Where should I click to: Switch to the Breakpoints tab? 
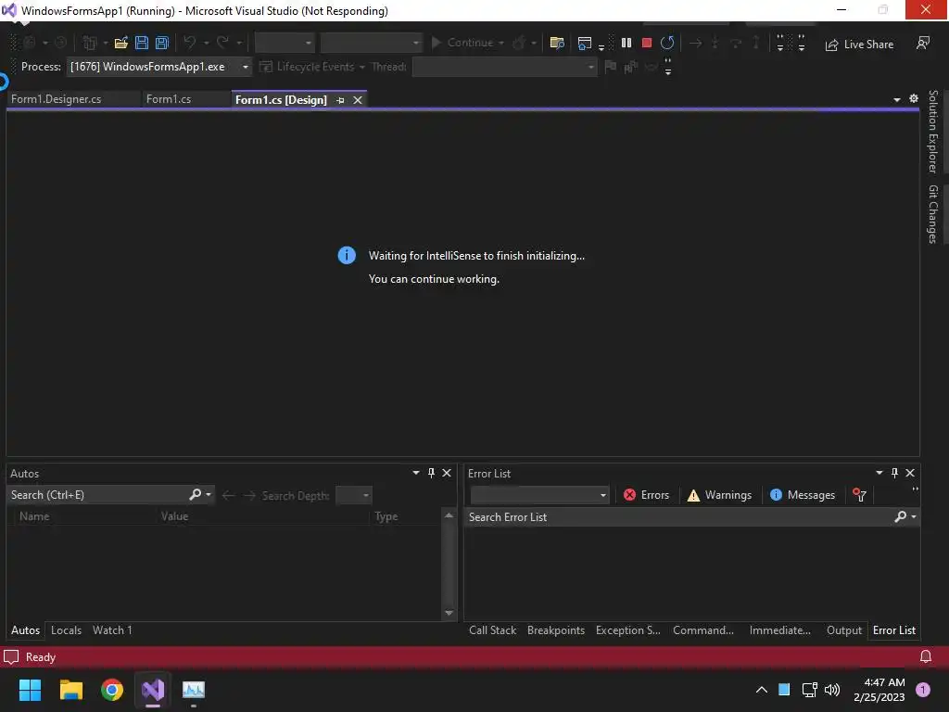click(x=556, y=630)
